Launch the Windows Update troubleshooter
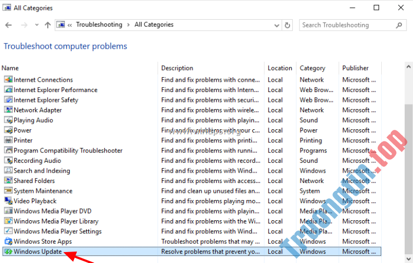 pyautogui.click(x=38, y=251)
